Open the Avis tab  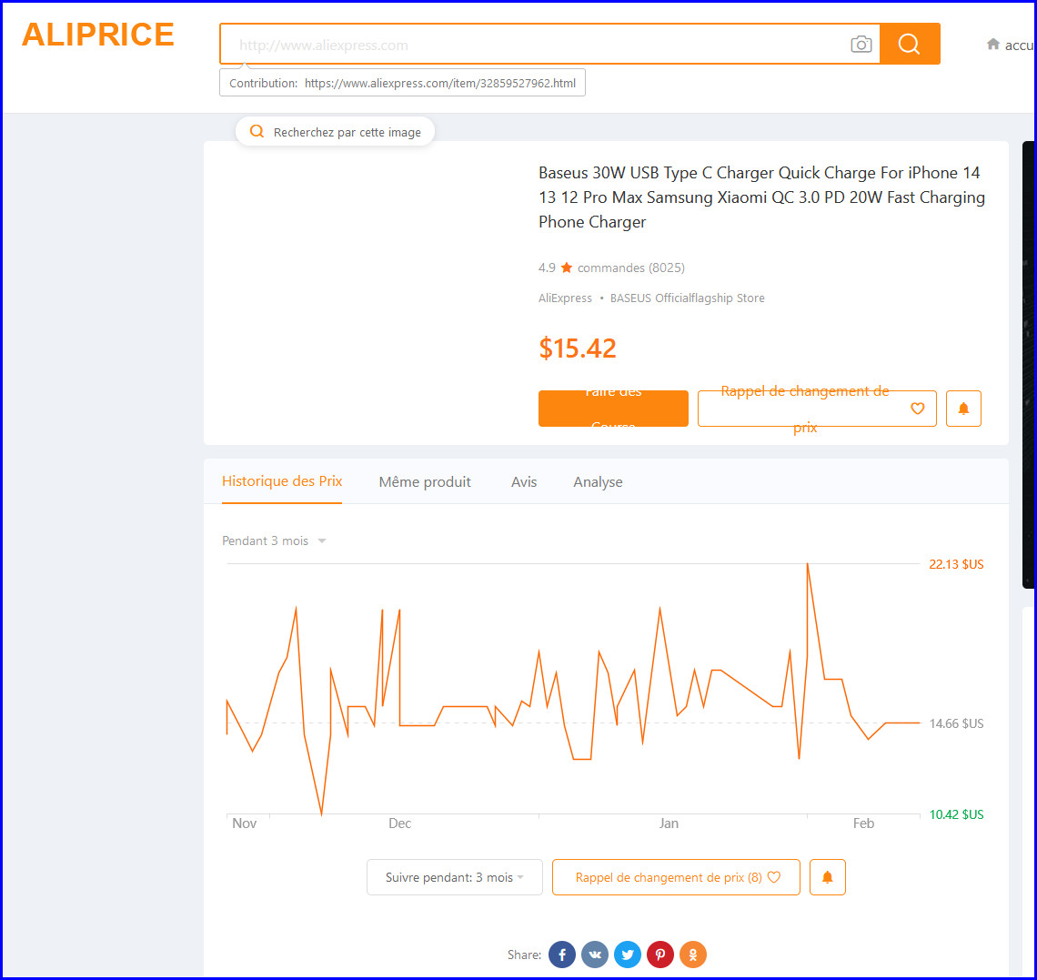click(x=524, y=482)
